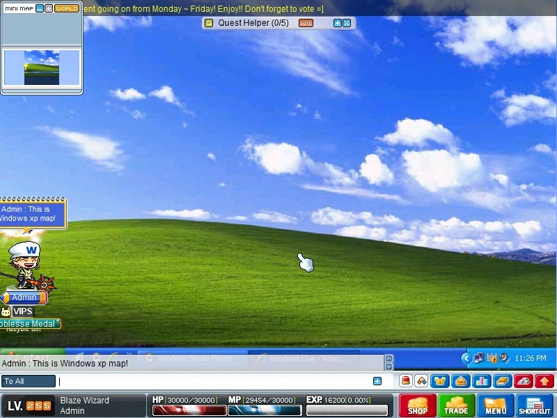Open the WORLD map from mini map
This screenshot has width=557, height=418.
[x=67, y=8]
